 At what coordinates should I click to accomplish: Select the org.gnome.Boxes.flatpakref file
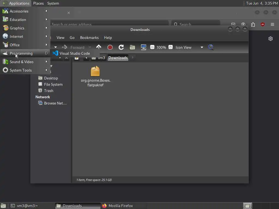click(95, 76)
